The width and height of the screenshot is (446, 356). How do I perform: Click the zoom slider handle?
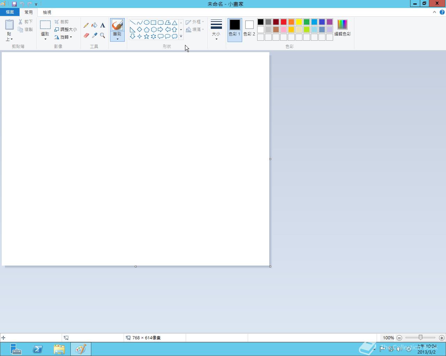[x=421, y=338]
